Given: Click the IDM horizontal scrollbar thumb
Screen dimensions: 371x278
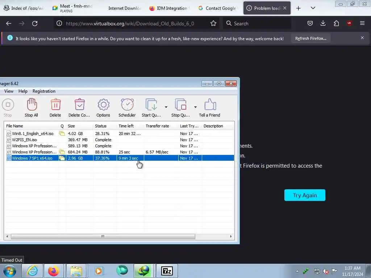Looking at the screenshot, I should pyautogui.click(x=103, y=236).
